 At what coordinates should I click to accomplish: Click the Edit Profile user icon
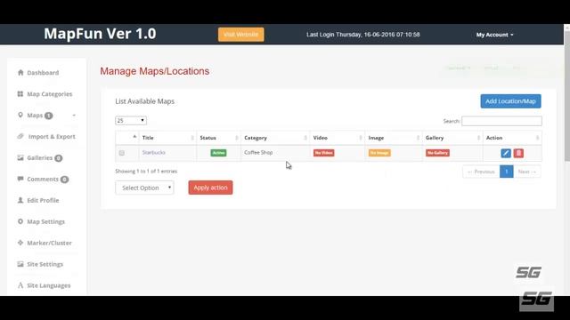pos(20,200)
